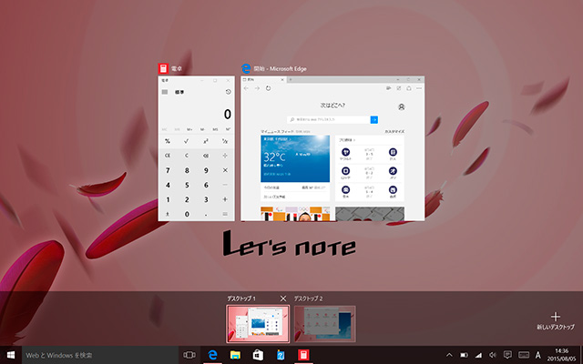
Task: Click the plus-minus sign key in Calculator
Action: [168, 214]
